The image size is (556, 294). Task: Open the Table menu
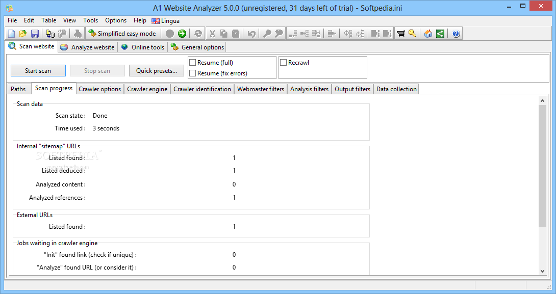click(49, 20)
